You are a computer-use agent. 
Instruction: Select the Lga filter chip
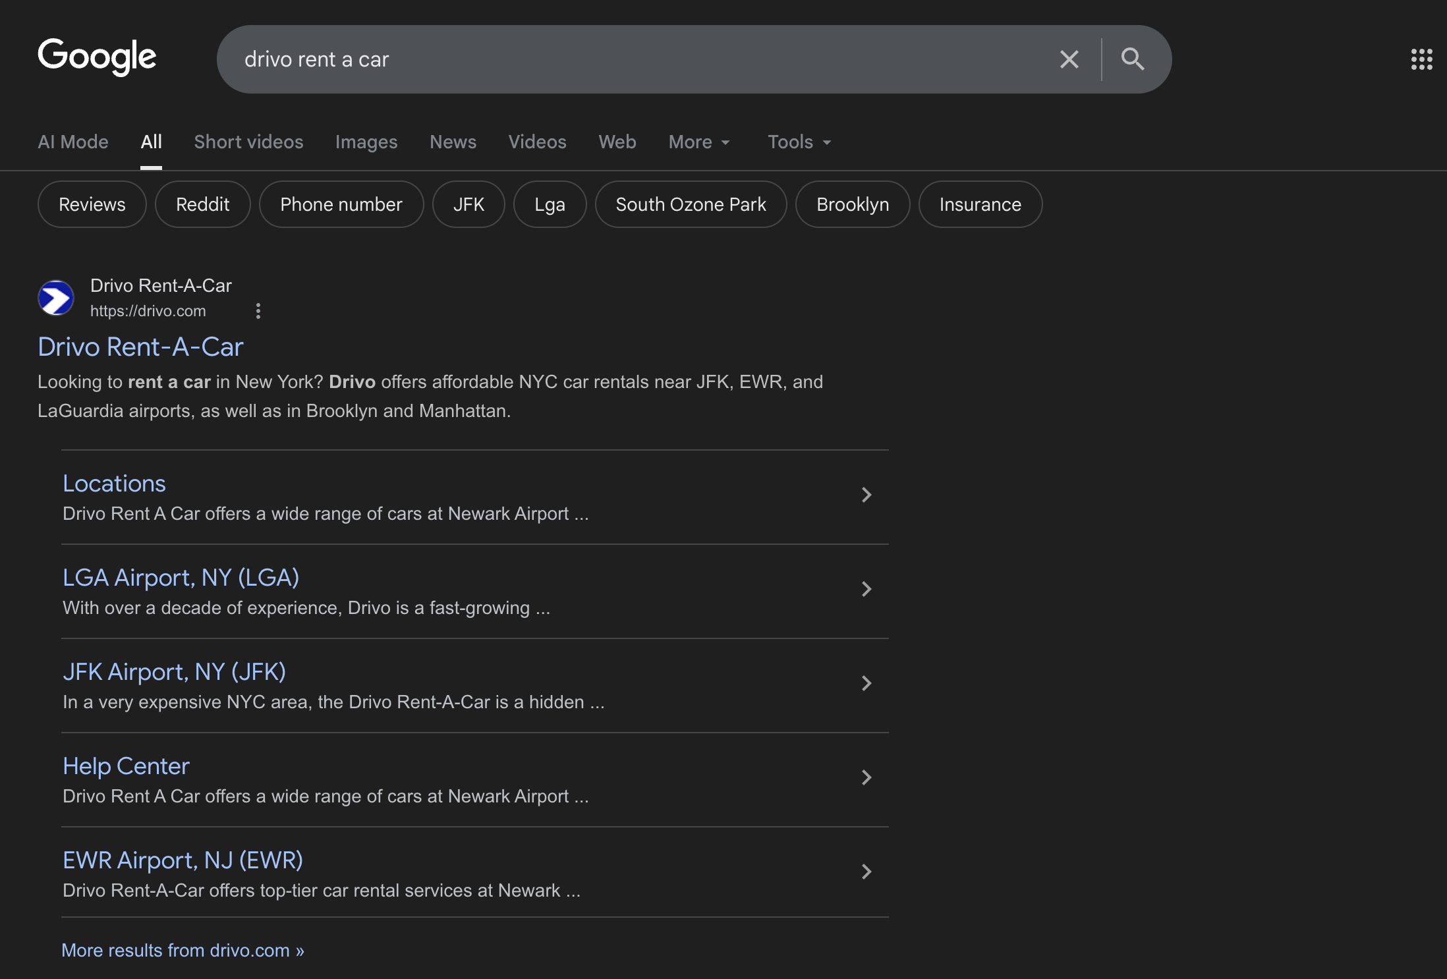pyautogui.click(x=550, y=204)
